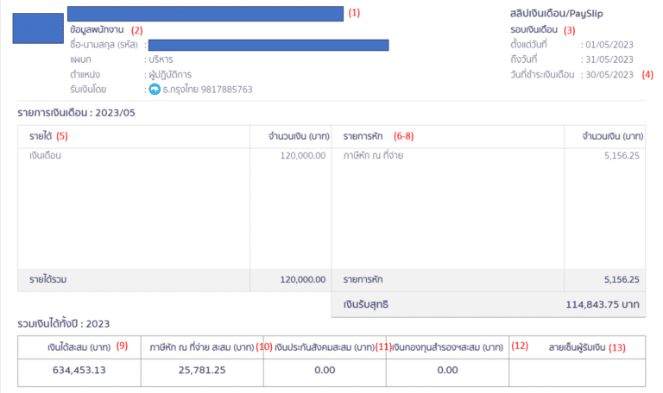Select bank account number 9817885763
The image size is (663, 393).
[x=222, y=90]
